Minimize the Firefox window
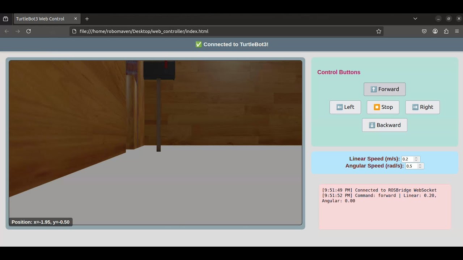463x260 pixels. pos(438,19)
